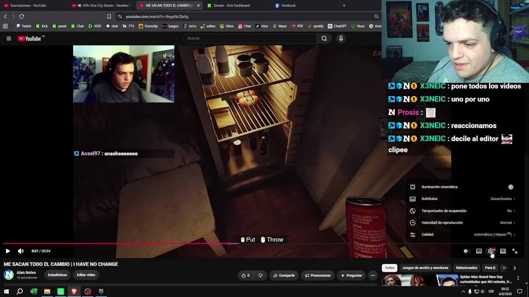Click the Editar video button
The width and height of the screenshot is (529, 297).
coord(86,275)
